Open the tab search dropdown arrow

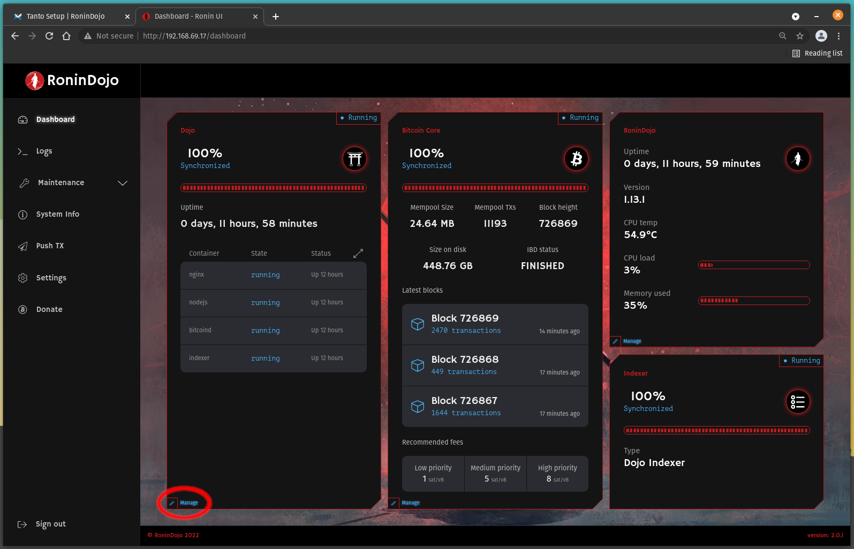[796, 17]
